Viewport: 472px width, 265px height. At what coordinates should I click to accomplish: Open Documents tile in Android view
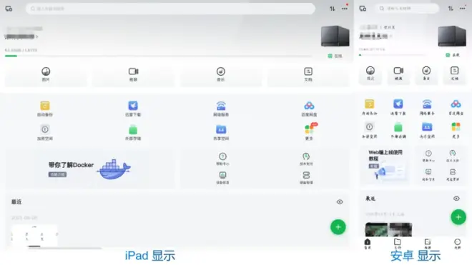455,74
